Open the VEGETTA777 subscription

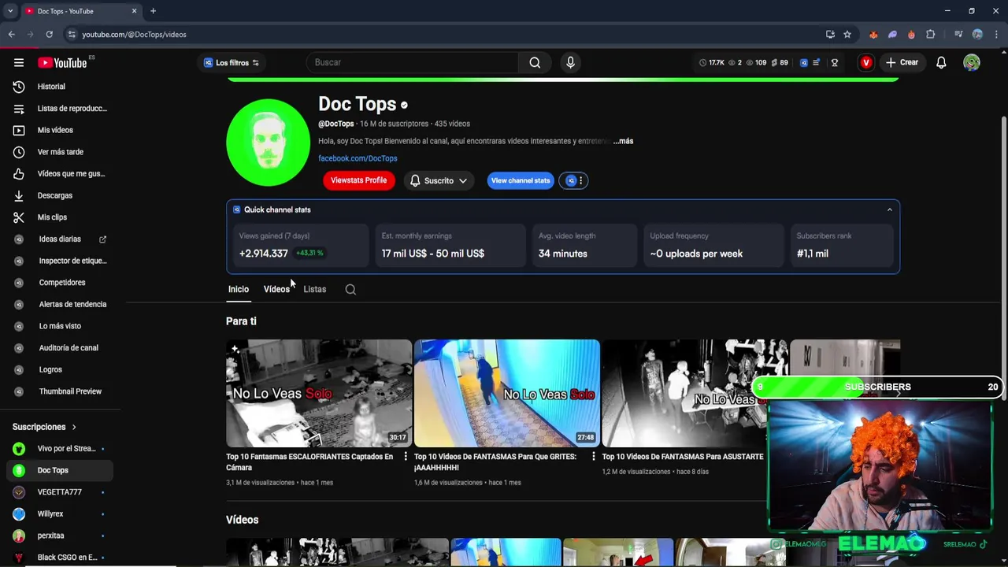[60, 492]
